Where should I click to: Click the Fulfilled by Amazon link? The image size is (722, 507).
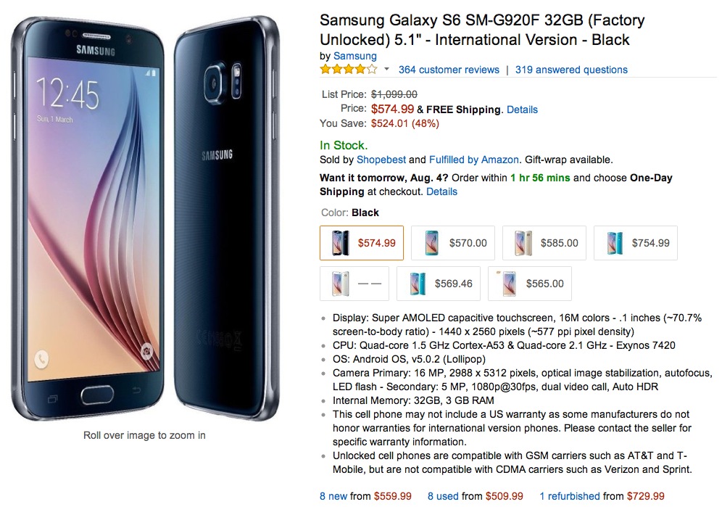coord(474,160)
